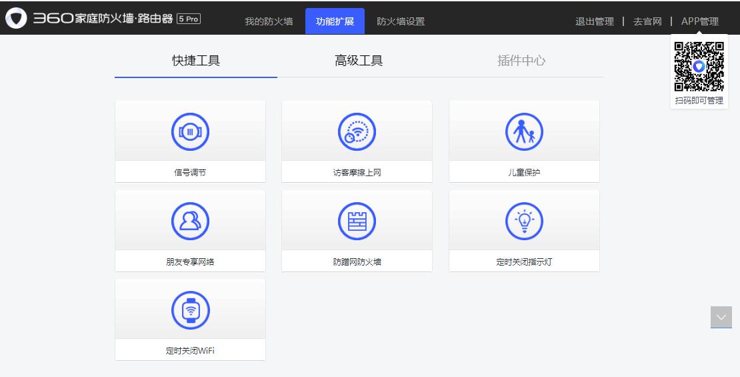Open the 防蹭网防火墙 brick wall icon
The height and width of the screenshot is (377, 740).
[x=357, y=221]
